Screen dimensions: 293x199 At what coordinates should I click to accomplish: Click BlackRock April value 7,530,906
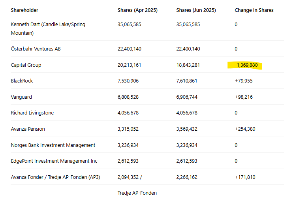coord(128,81)
